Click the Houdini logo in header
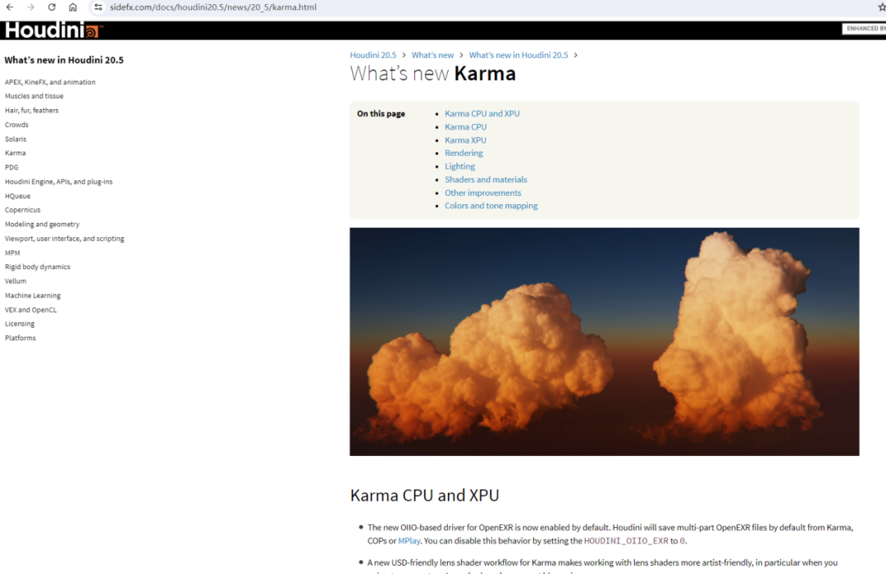The height and width of the screenshot is (574, 886). pos(53,30)
